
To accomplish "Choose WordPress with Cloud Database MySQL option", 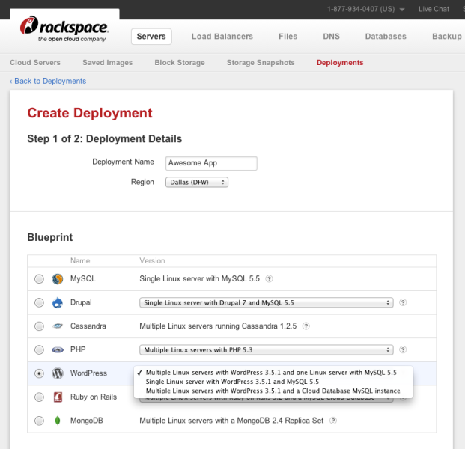I will pyautogui.click(x=273, y=391).
